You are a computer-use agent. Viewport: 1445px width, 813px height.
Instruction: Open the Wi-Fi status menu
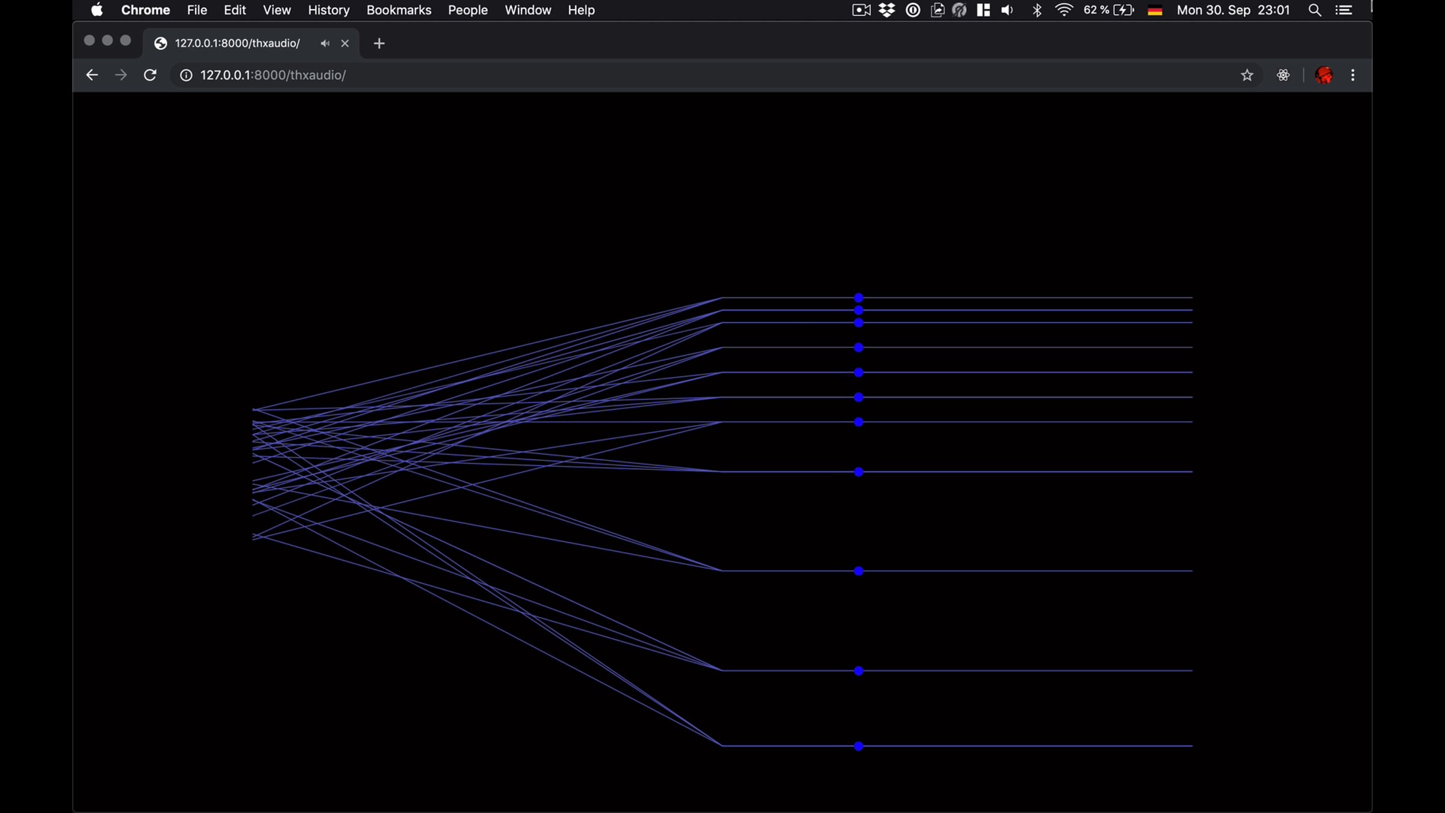coord(1064,10)
